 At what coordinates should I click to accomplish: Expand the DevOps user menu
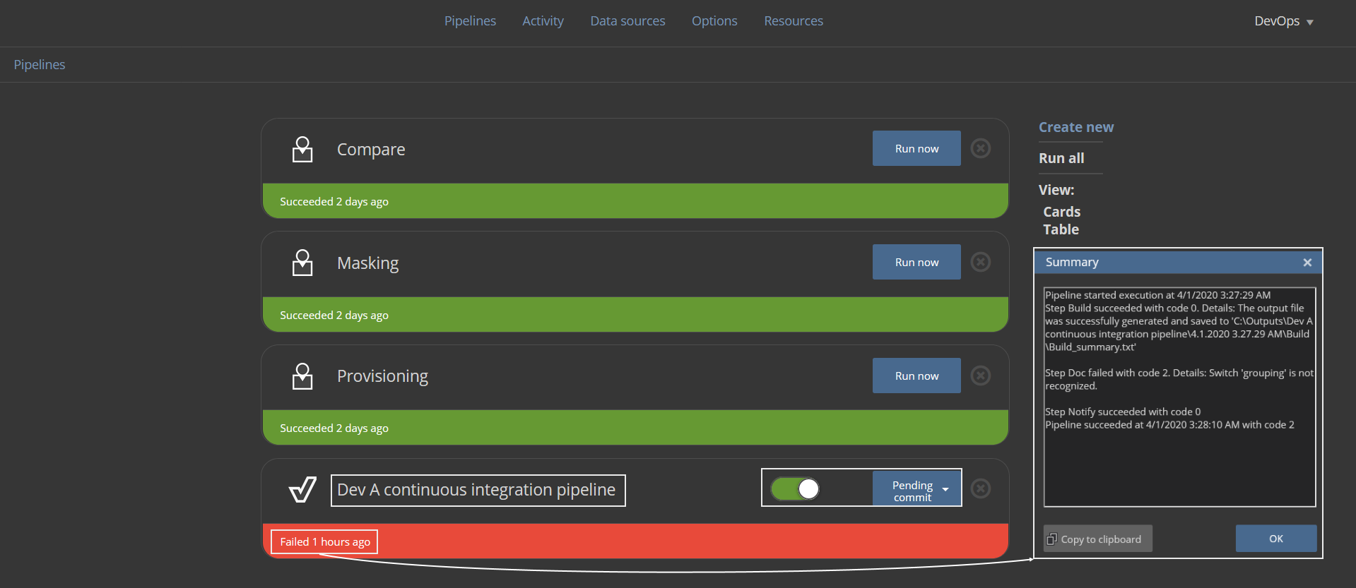pos(1283,21)
